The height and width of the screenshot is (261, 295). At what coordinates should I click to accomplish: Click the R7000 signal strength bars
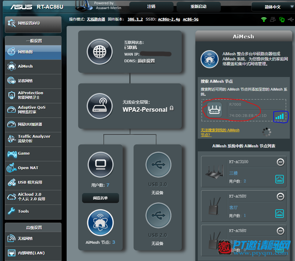click(x=280, y=117)
